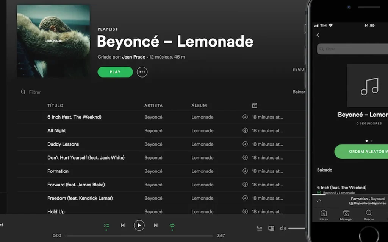Image resolution: width=388 pixels, height=242 pixels.
Task: Tap 6 Inch (feat. The Weeknd) on phone
Action: tap(341, 188)
